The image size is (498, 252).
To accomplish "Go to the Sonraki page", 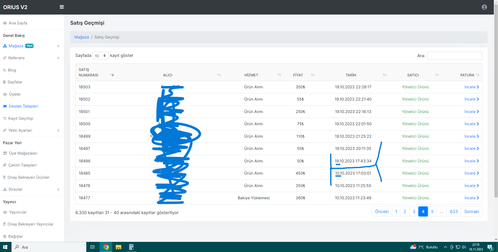I will 471,211.
